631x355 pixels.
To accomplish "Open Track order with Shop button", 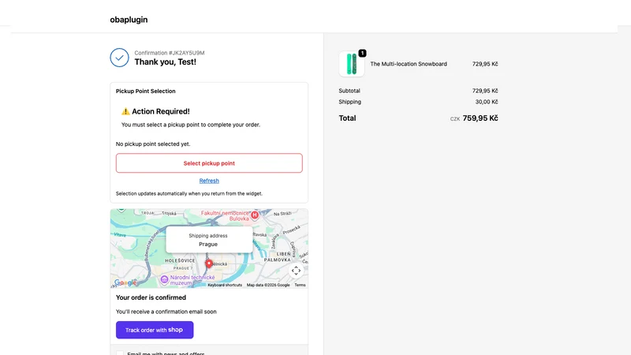I will [155, 330].
